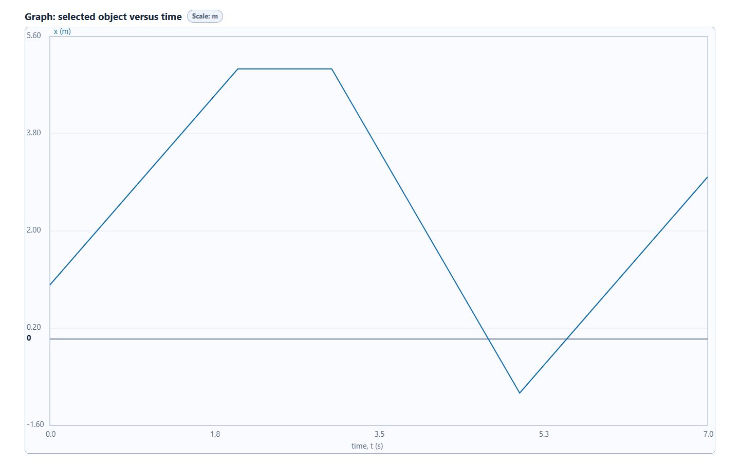Viewport: 740px width, 463px height.
Task: Click the "x (m)" vertical axis label
Action: (x=62, y=31)
